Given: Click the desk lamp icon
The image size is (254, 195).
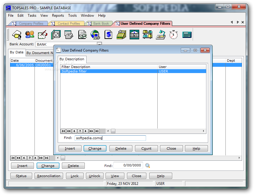Looking at the screenshot, I should coord(161,35).
